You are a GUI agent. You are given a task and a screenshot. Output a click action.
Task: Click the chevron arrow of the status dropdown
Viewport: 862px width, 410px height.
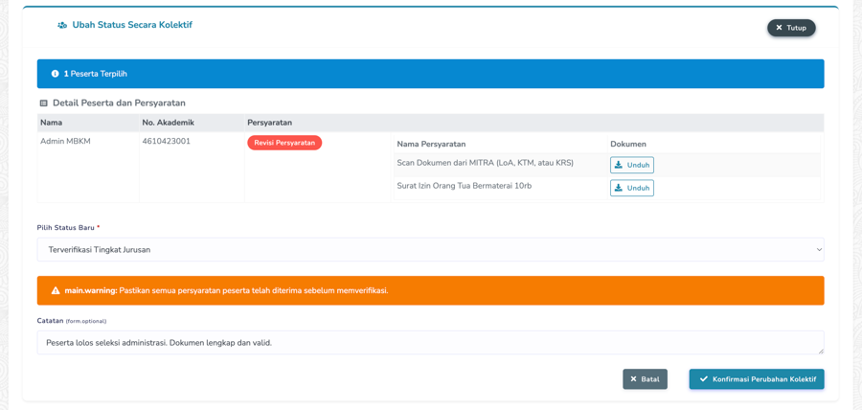point(818,250)
